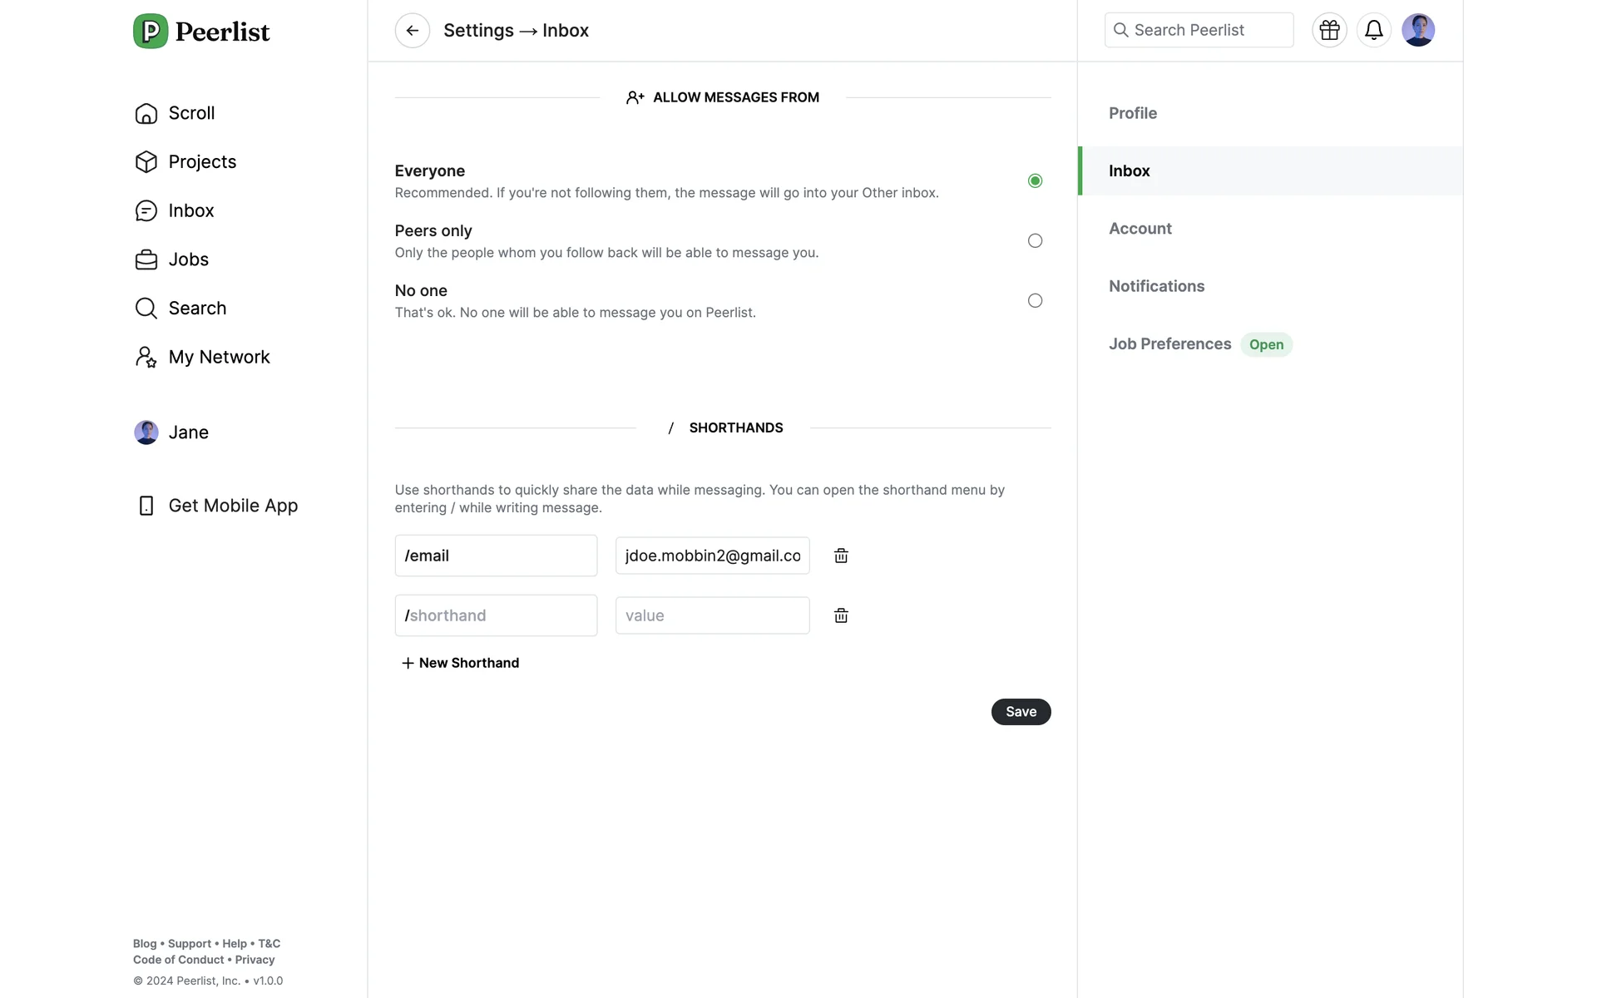The width and height of the screenshot is (1597, 998).
Task: Open Job Preferences settings tab
Action: [x=1169, y=344]
